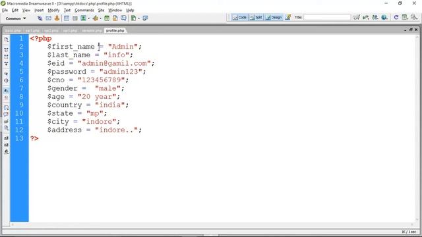This screenshot has width=422, height=237.
Task: Click the Expand All icon
Action: pos(6,64)
